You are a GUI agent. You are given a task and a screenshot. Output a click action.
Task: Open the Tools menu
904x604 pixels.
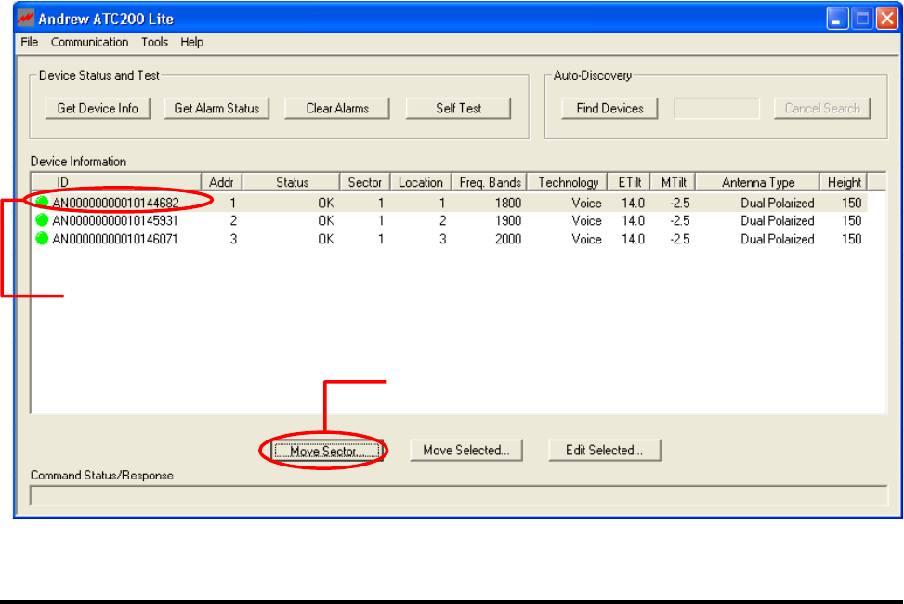(154, 42)
